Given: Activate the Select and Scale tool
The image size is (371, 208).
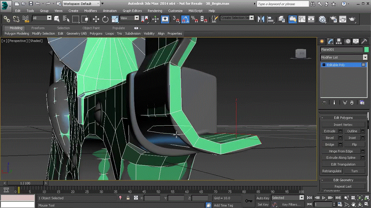Looking at the screenshot, I should click(x=115, y=19).
